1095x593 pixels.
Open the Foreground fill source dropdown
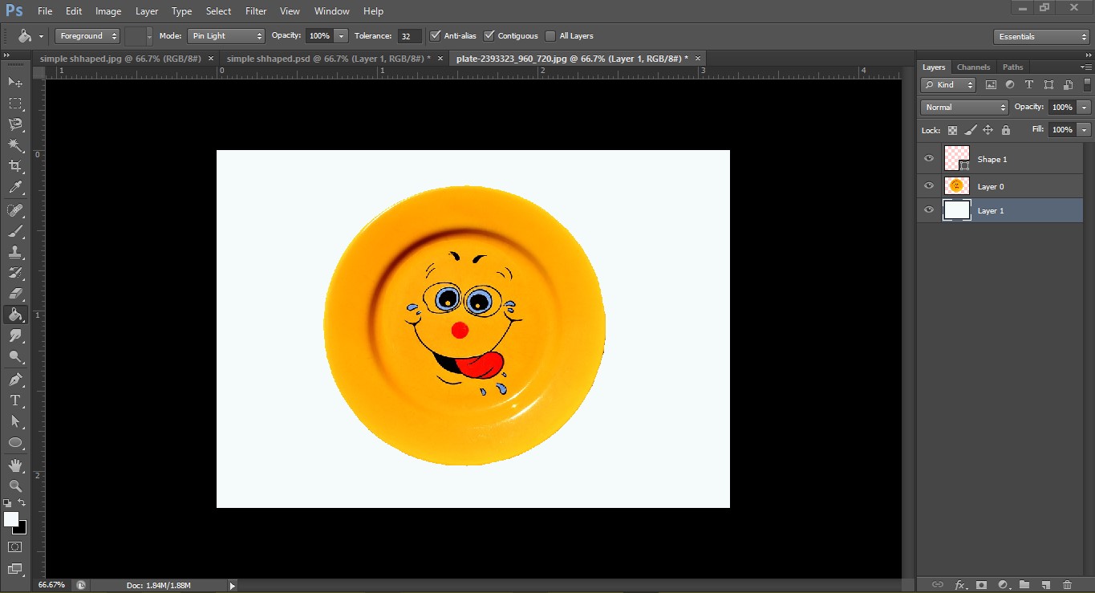click(87, 36)
